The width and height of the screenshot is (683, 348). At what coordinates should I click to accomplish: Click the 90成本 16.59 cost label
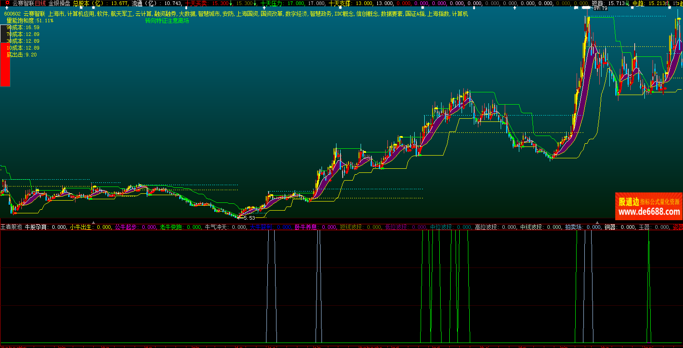point(23,27)
